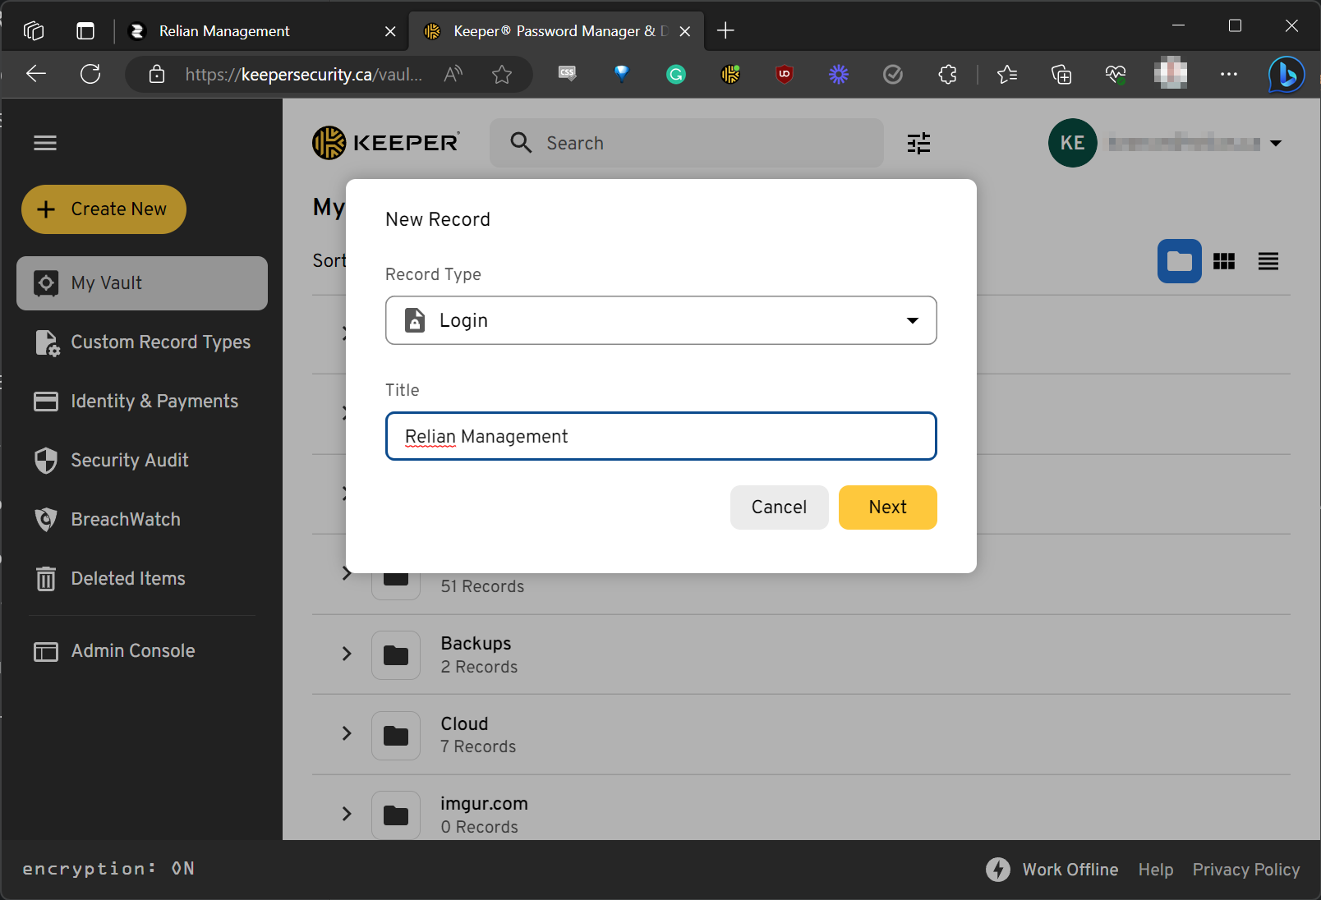The image size is (1321, 900).
Task: Go back in the browser
Action: click(36, 74)
